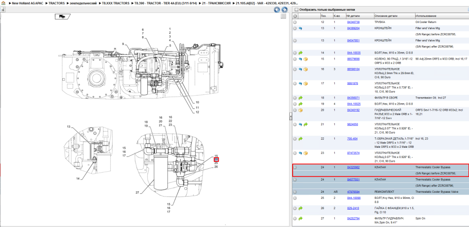Click the yellow box icon for part 86598104
This screenshot has height=227, width=469.
pyautogui.click(x=305, y=69)
